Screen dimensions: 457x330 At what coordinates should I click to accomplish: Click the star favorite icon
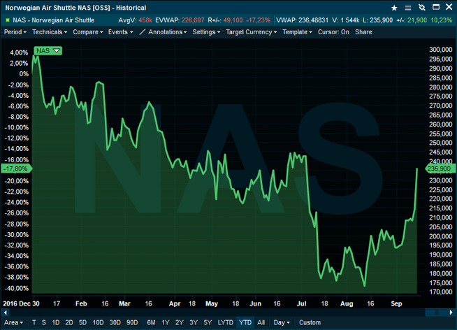click(394, 8)
